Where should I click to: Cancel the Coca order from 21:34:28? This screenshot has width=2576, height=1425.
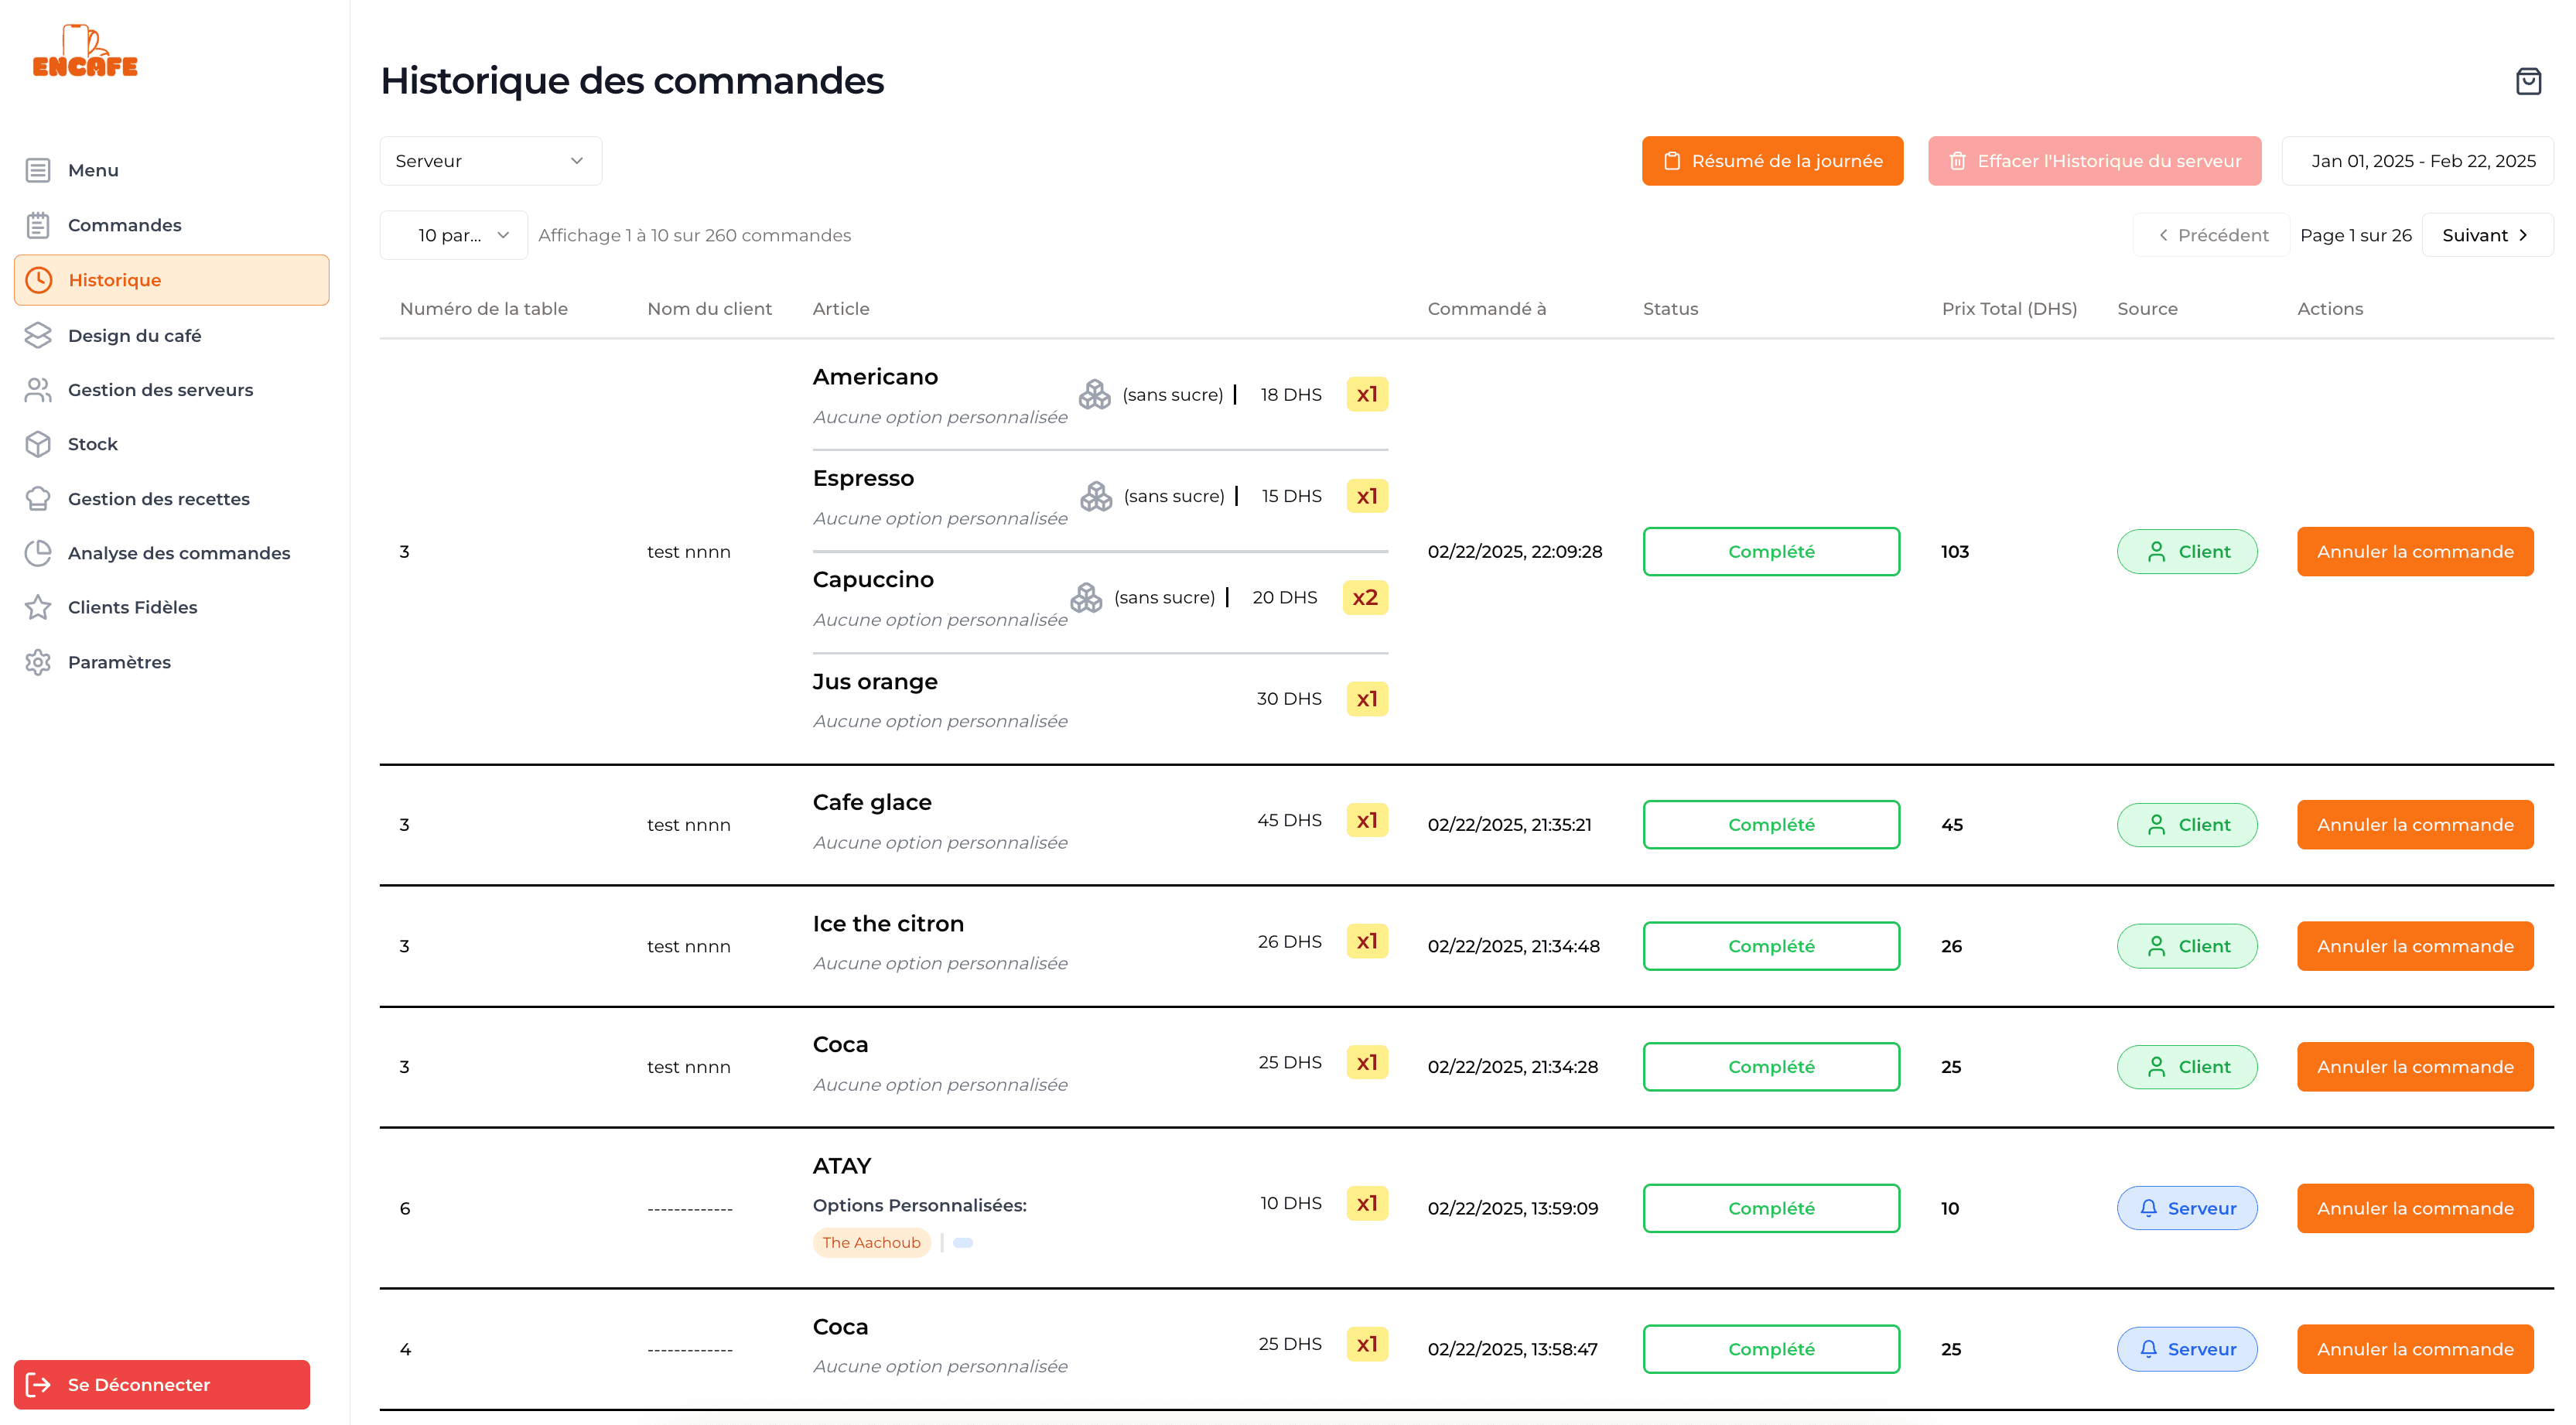(x=2415, y=1067)
